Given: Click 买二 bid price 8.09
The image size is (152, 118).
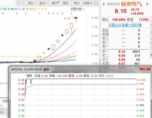Looking at the screenshot, I should 122,56.
